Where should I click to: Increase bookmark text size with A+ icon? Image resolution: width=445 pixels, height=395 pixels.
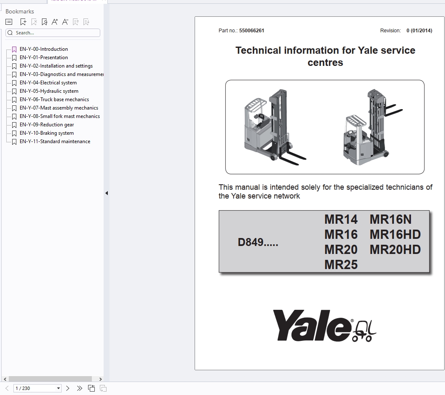click(55, 21)
